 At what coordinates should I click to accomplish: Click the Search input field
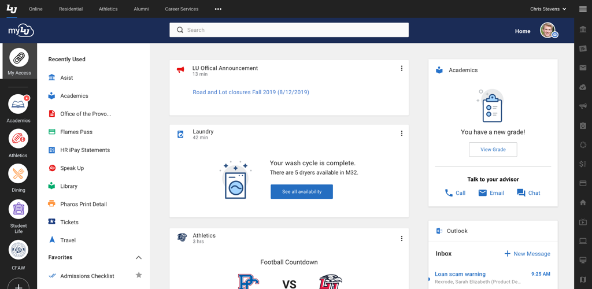(x=289, y=30)
